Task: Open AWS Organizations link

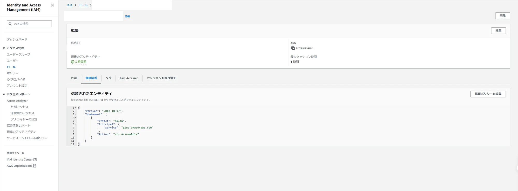Action: point(19,166)
